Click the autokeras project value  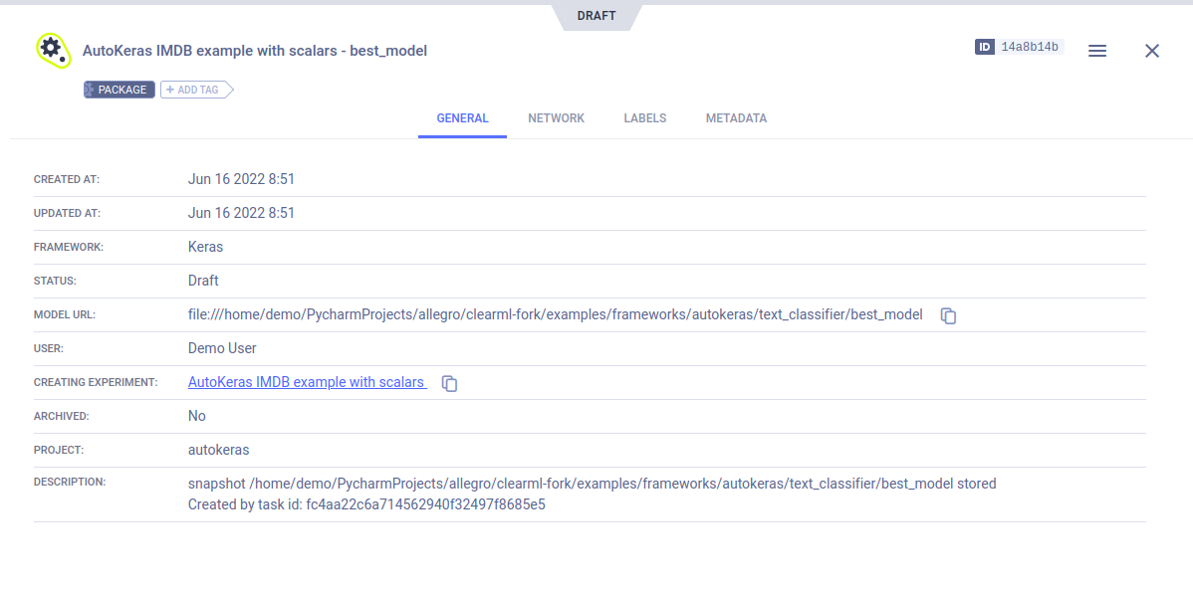(218, 450)
